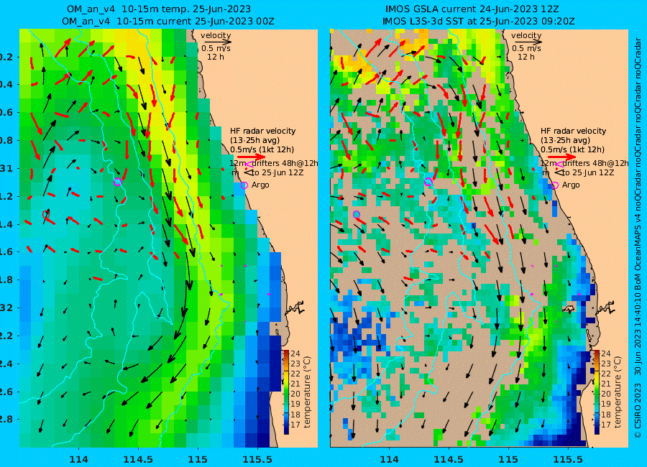Image resolution: width=647 pixels, height=467 pixels.
Task: Click 'OM_an_v4 10-15m current 25-Jun-2023 00Z' title
Action: (168, 21)
